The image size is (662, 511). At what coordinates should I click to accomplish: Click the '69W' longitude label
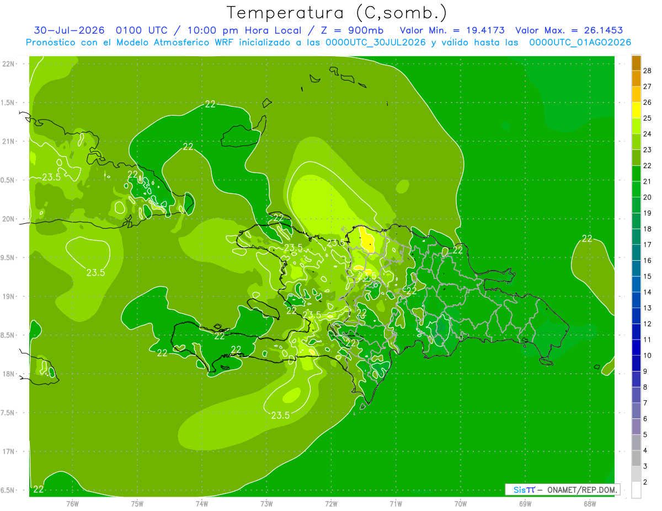525,503
